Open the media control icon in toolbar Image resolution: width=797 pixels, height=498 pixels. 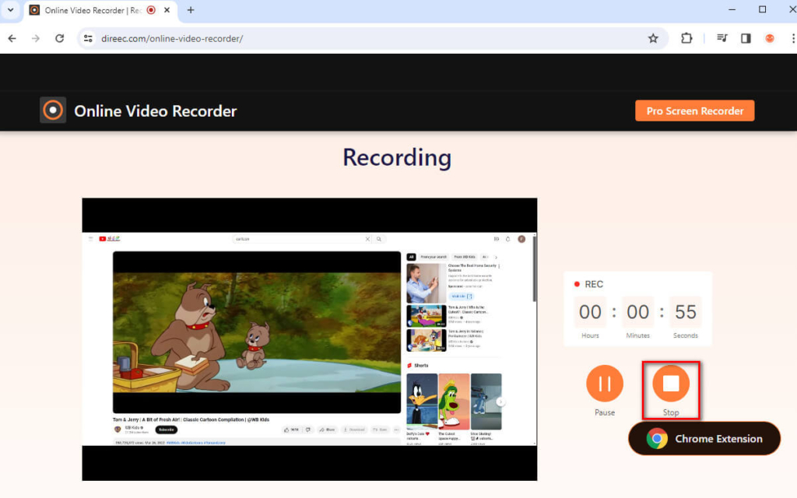[722, 38]
